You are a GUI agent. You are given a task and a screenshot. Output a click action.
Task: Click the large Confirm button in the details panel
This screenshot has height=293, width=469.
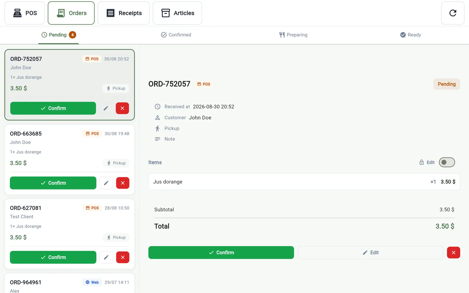[x=221, y=253]
